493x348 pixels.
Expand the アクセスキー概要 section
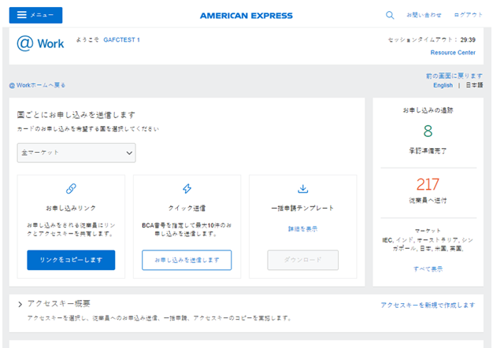coord(20,304)
